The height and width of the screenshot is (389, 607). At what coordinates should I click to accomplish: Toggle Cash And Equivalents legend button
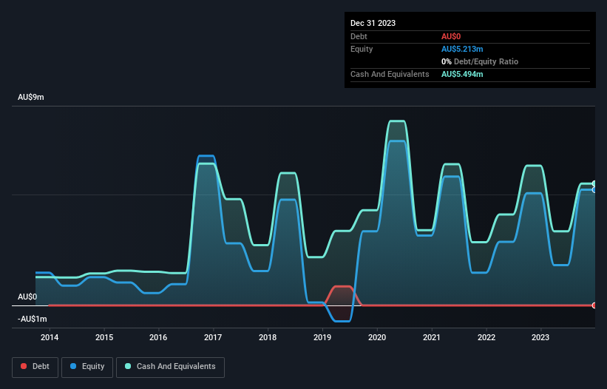(170, 367)
